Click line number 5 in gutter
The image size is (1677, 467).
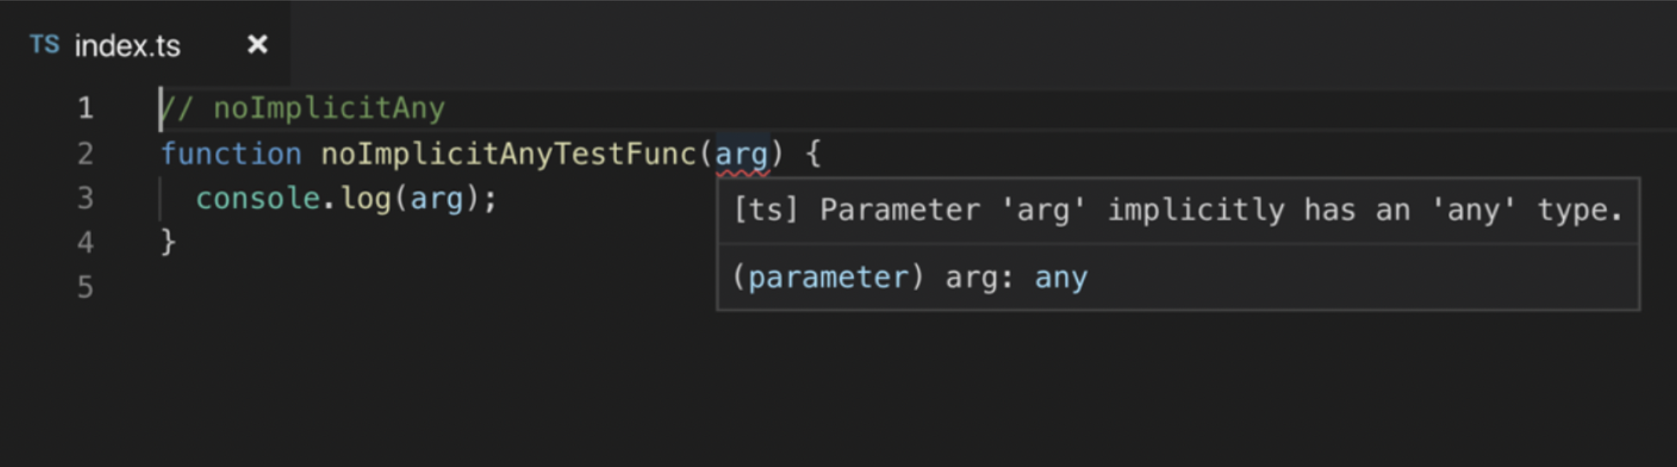coord(85,288)
